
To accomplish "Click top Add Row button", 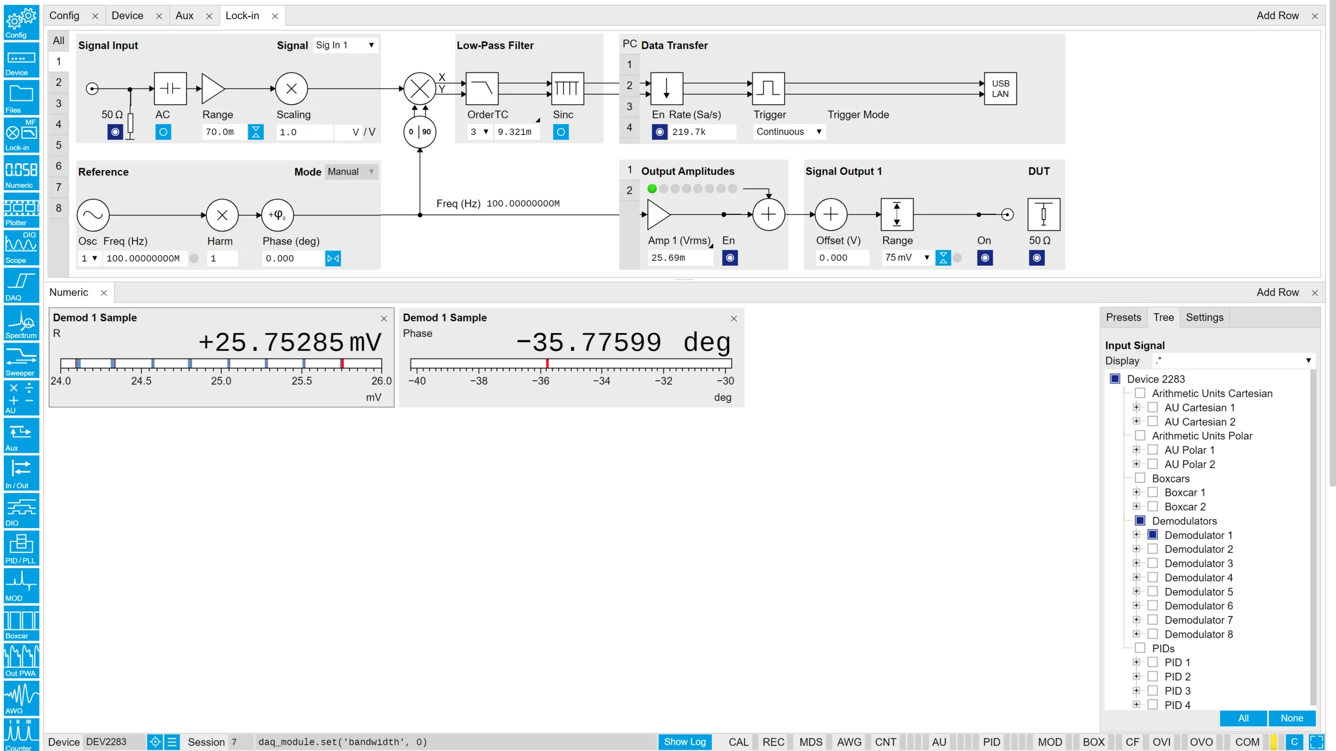I will click(1277, 16).
